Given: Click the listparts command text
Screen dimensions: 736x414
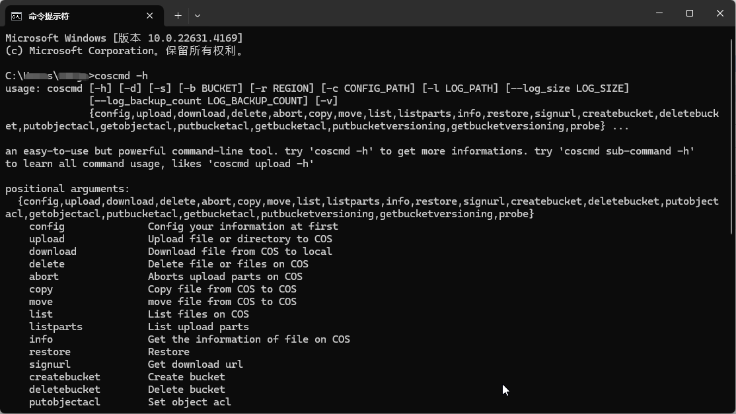Looking at the screenshot, I should click(55, 326).
